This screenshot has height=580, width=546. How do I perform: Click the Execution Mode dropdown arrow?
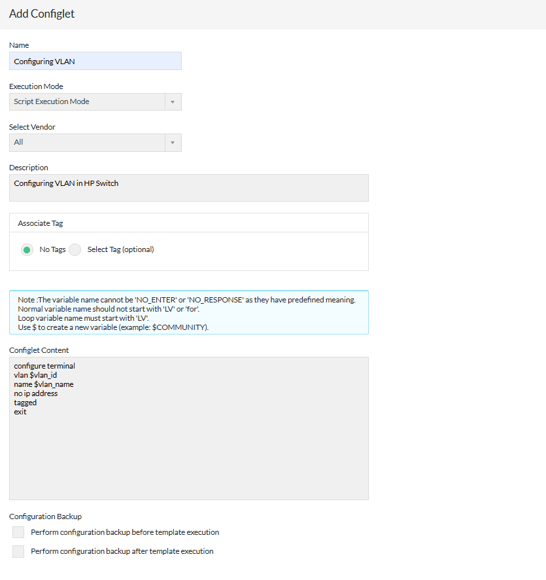pyautogui.click(x=173, y=102)
